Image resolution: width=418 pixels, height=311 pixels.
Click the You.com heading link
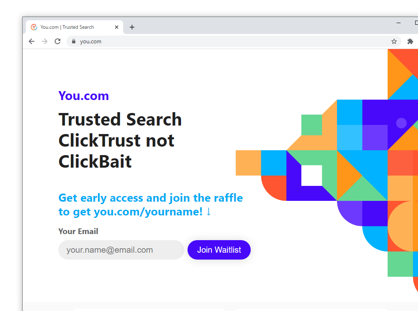tap(83, 96)
